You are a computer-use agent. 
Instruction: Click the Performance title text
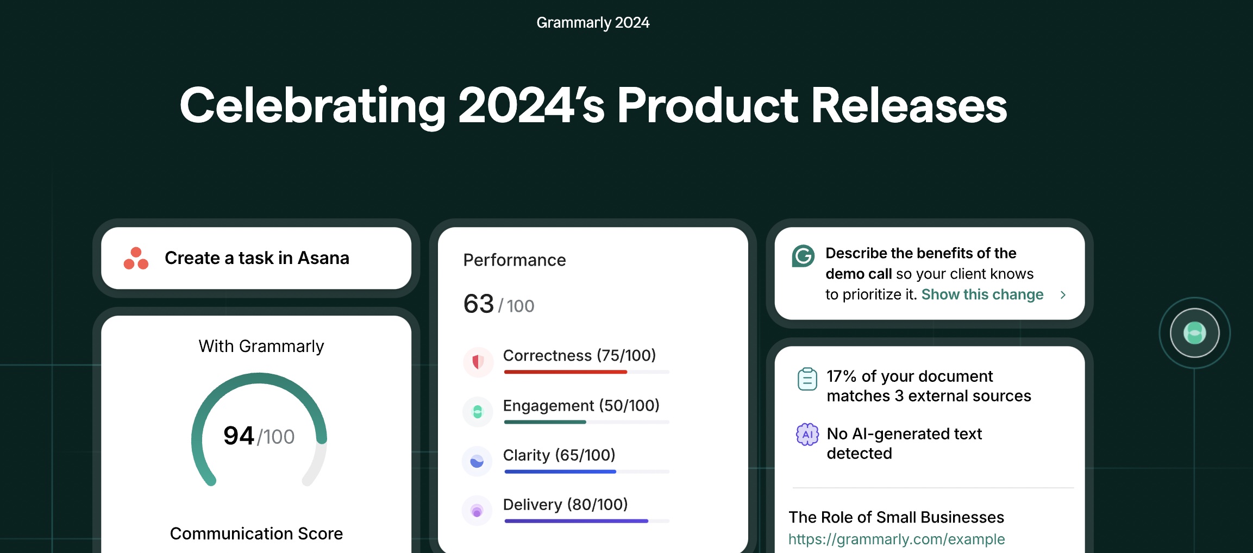pyautogui.click(x=515, y=260)
